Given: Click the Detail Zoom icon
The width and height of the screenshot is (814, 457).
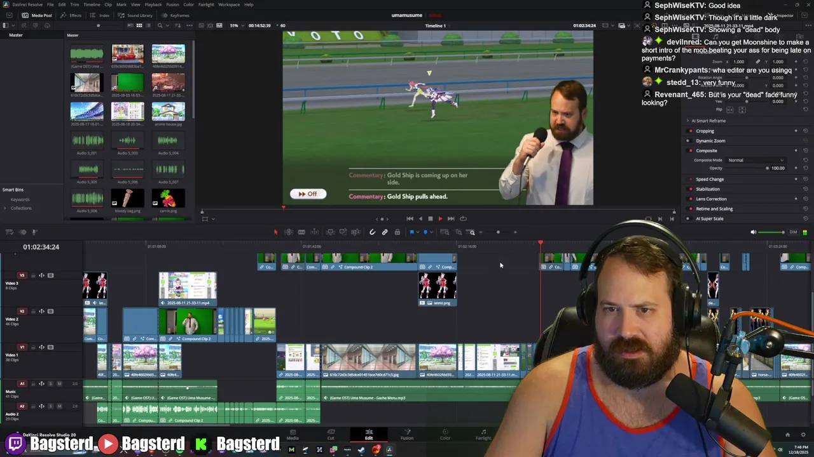Looking at the screenshot, I should [x=458, y=232].
